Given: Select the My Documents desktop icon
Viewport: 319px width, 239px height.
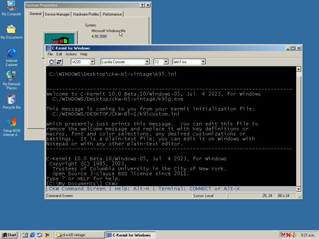Looking at the screenshot, I should click(x=12, y=32).
